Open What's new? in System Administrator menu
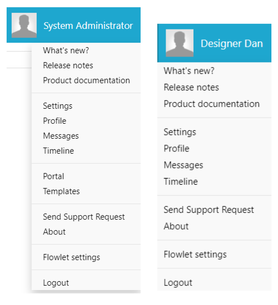 point(66,50)
